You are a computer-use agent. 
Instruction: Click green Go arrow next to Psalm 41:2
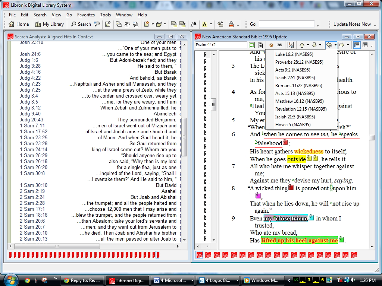(252, 45)
